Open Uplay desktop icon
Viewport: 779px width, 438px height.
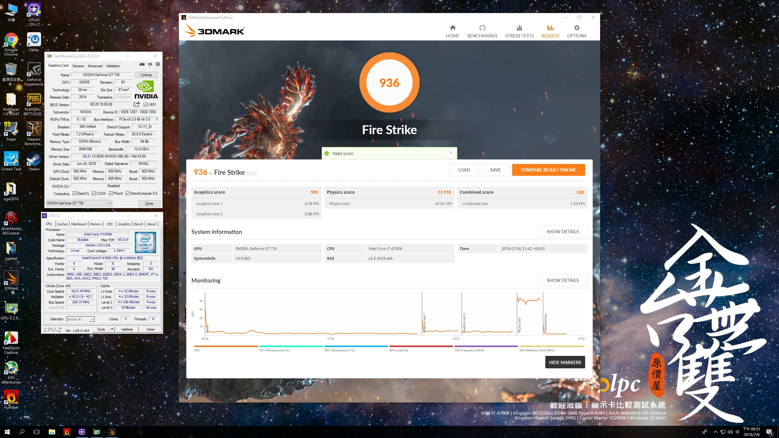(x=34, y=43)
